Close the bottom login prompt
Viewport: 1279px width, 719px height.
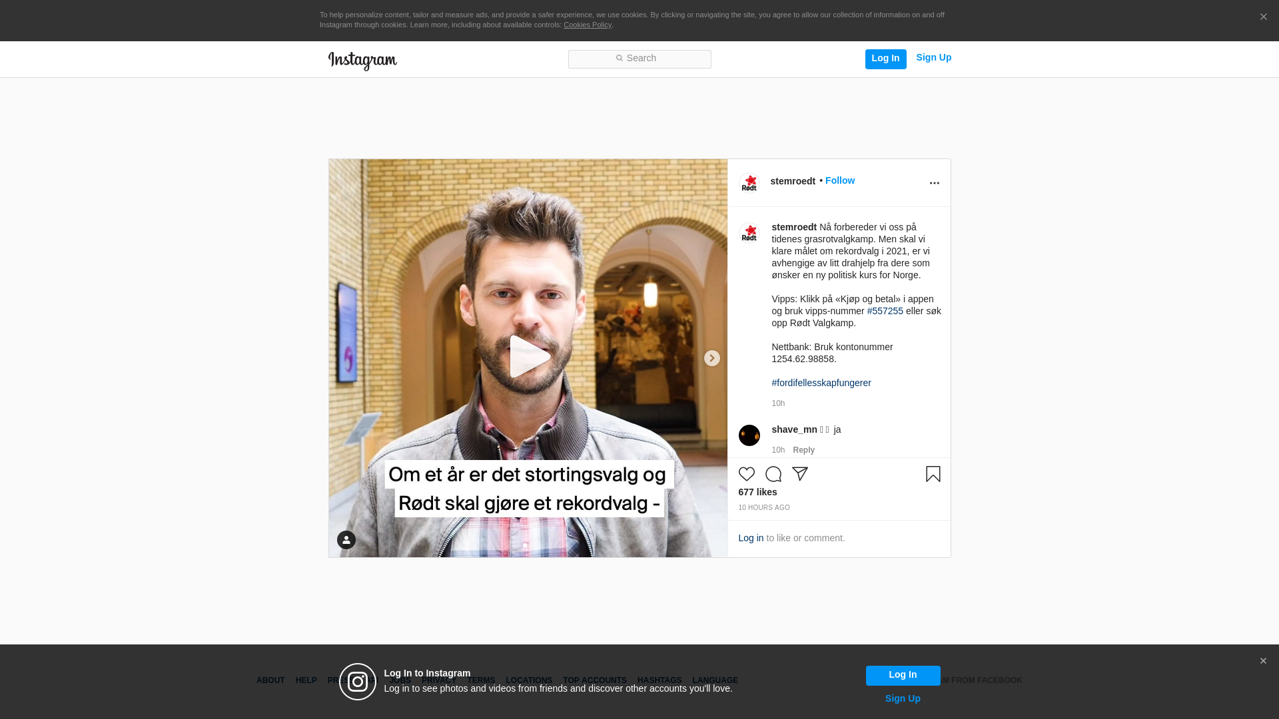(1263, 661)
